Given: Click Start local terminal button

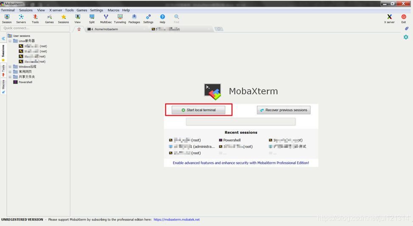Looking at the screenshot, I should pos(198,110).
